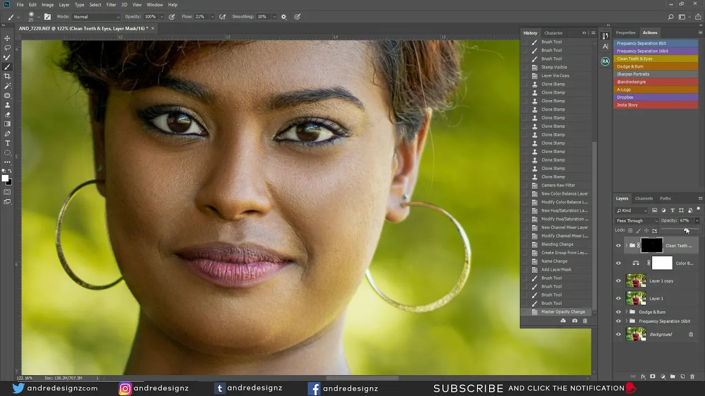Click the Quick Mask mode icon
Image resolution: width=705 pixels, height=396 pixels.
[x=7, y=192]
